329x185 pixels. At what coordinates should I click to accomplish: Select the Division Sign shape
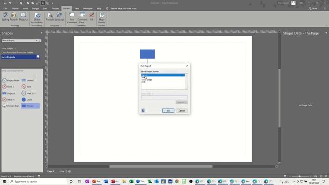[x=10, y=106]
